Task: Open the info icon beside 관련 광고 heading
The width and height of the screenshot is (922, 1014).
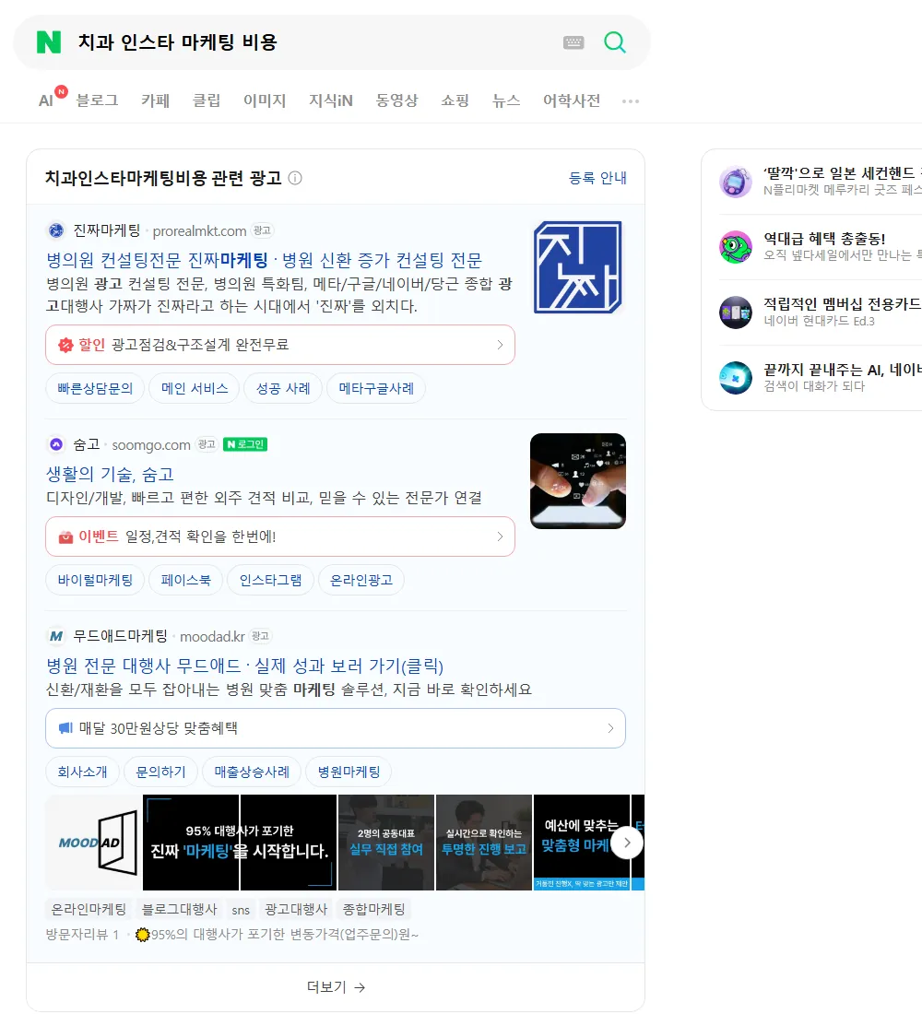Action: coord(295,178)
